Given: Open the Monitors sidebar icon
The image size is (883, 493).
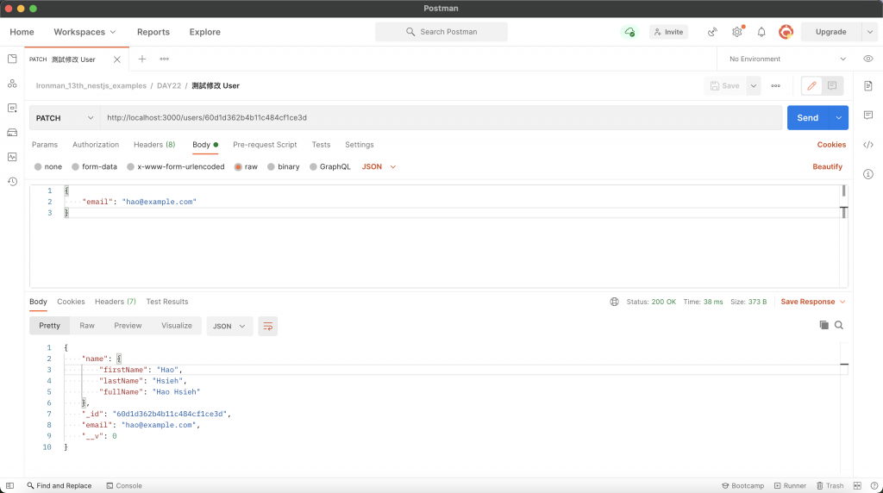Looking at the screenshot, I should [x=12, y=157].
